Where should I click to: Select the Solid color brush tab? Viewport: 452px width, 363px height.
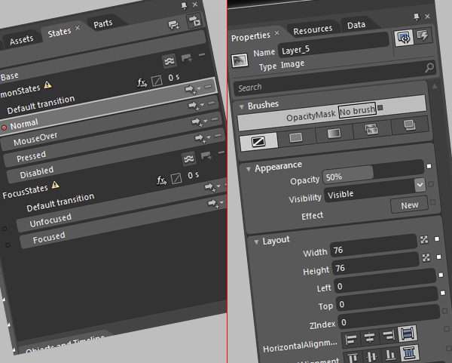(x=296, y=137)
